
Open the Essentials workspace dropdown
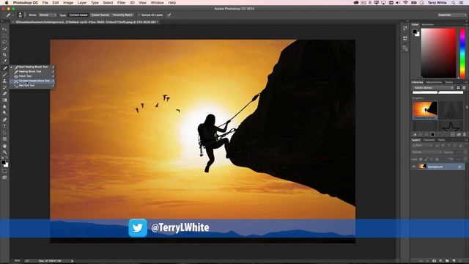451,15
